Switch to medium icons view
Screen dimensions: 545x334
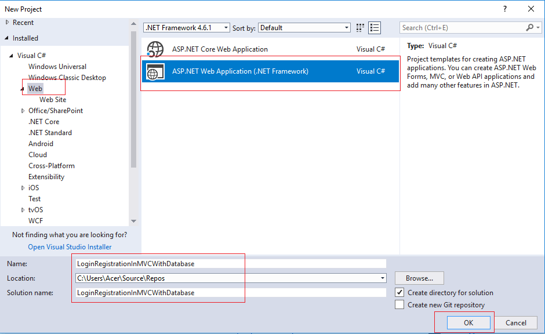359,27
